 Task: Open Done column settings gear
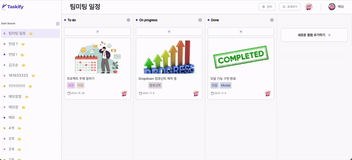(x=272, y=20)
